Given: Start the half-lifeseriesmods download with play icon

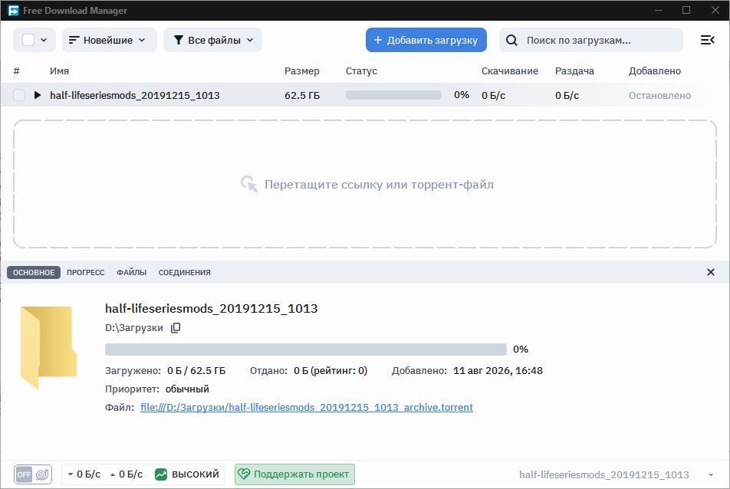Looking at the screenshot, I should coord(38,95).
